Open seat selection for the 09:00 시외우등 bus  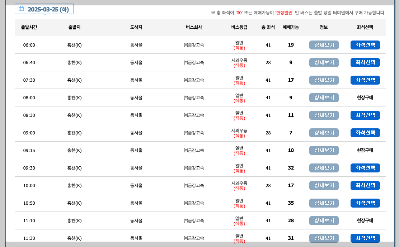(x=365, y=133)
